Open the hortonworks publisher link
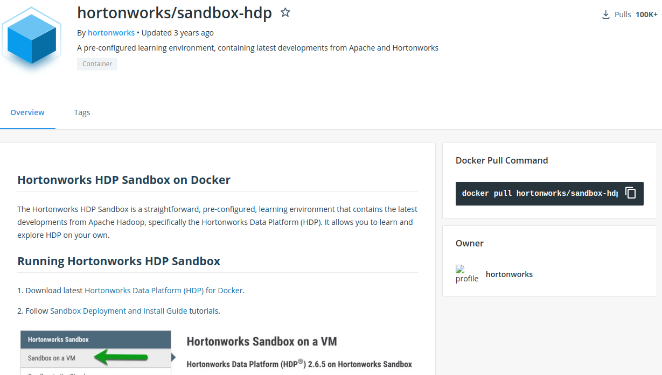Image resolution: width=662 pixels, height=375 pixels. click(x=112, y=33)
